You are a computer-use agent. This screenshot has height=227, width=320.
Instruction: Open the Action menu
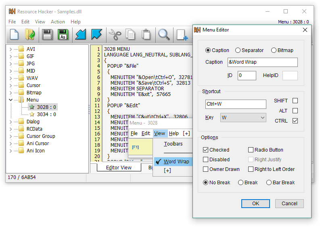(x=58, y=22)
